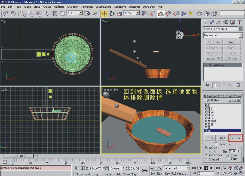Open the All selection filter dropdown
Viewport: 245px width, 176px height.
click(x=81, y=13)
